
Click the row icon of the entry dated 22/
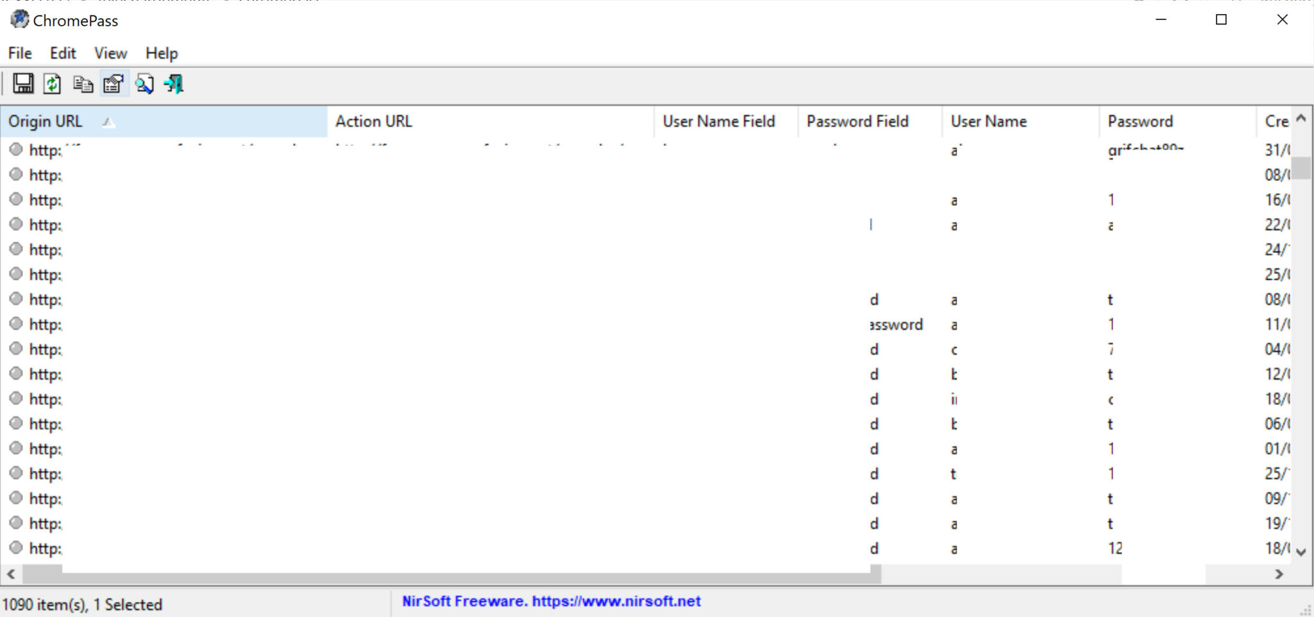click(x=16, y=224)
